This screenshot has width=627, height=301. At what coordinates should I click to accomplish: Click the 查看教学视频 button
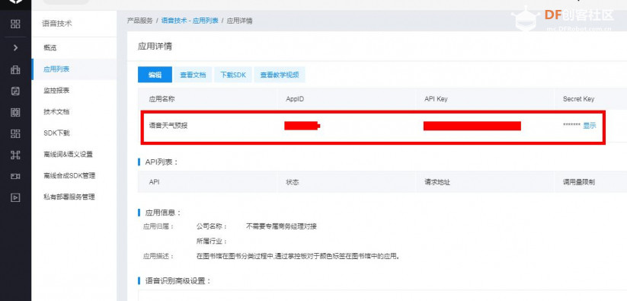click(x=280, y=75)
